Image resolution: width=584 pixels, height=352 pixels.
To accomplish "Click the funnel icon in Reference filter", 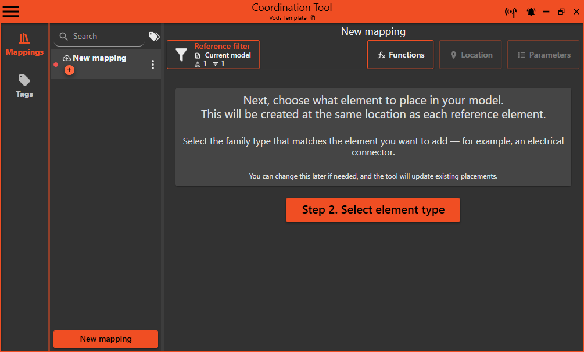I will [181, 55].
